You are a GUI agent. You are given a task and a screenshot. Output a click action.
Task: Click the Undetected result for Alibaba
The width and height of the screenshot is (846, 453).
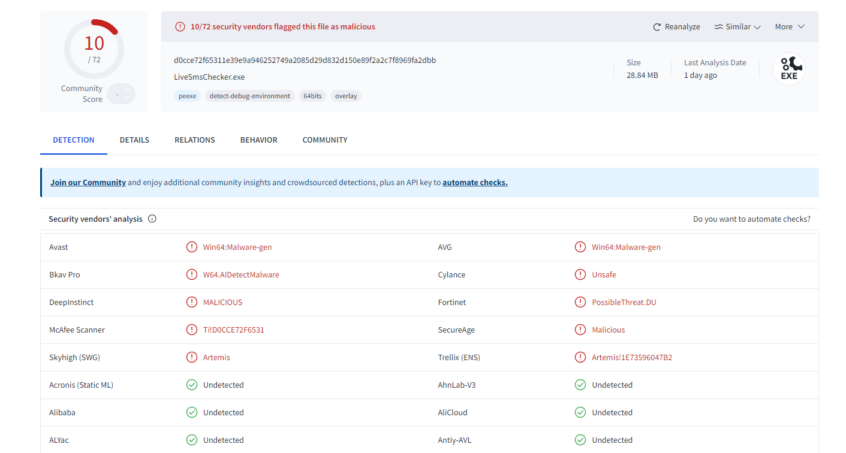(x=223, y=412)
